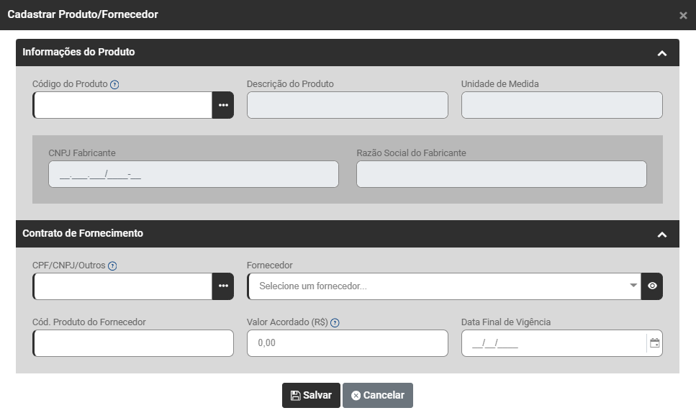This screenshot has width=696, height=413.
Task: Open supplier search ellipsis button
Action: [223, 286]
